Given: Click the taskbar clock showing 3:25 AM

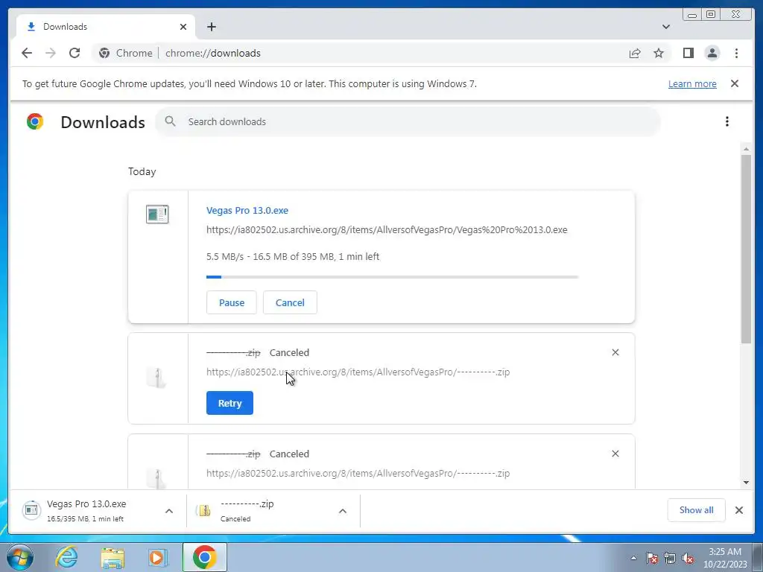Looking at the screenshot, I should click(x=725, y=558).
